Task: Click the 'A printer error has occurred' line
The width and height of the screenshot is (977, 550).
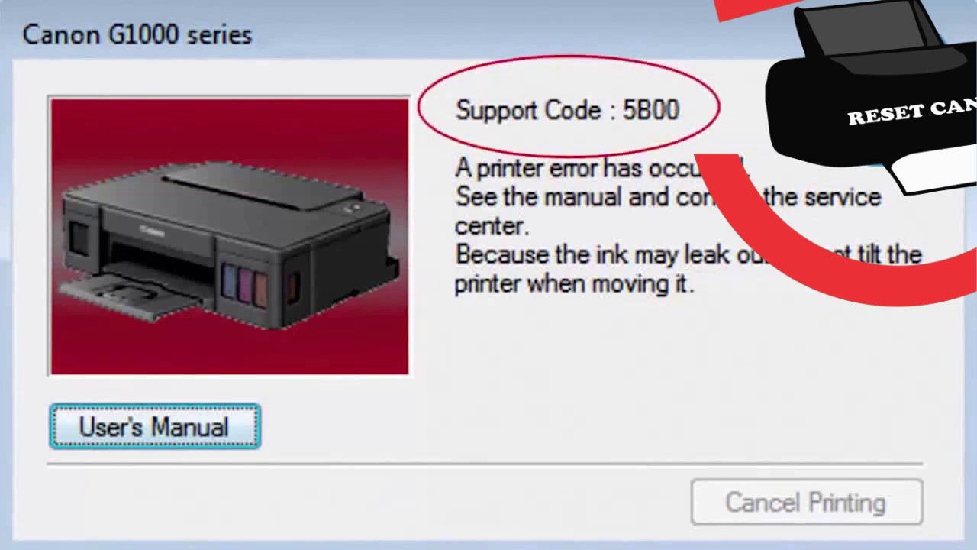Action: [602, 168]
